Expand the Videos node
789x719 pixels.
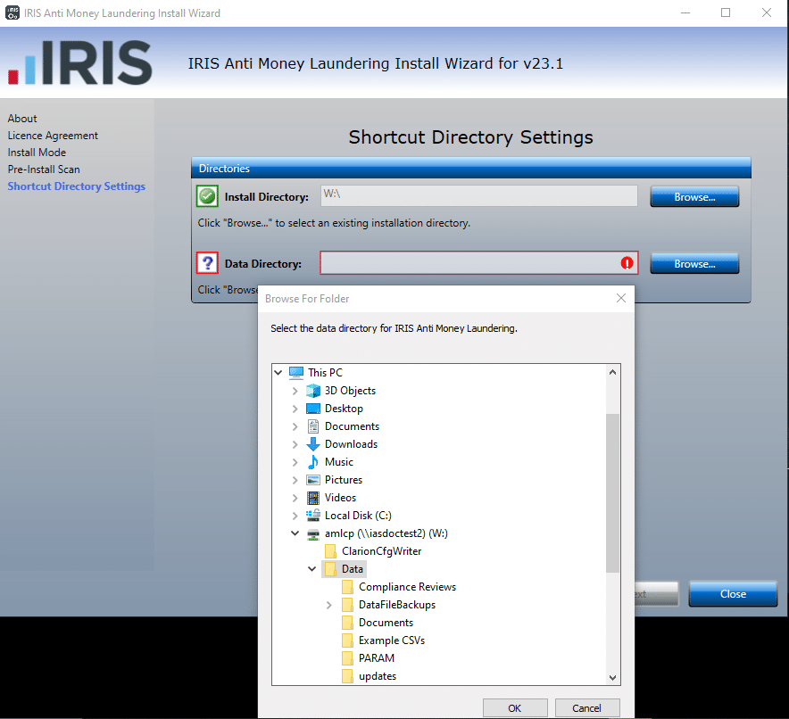[x=295, y=498]
